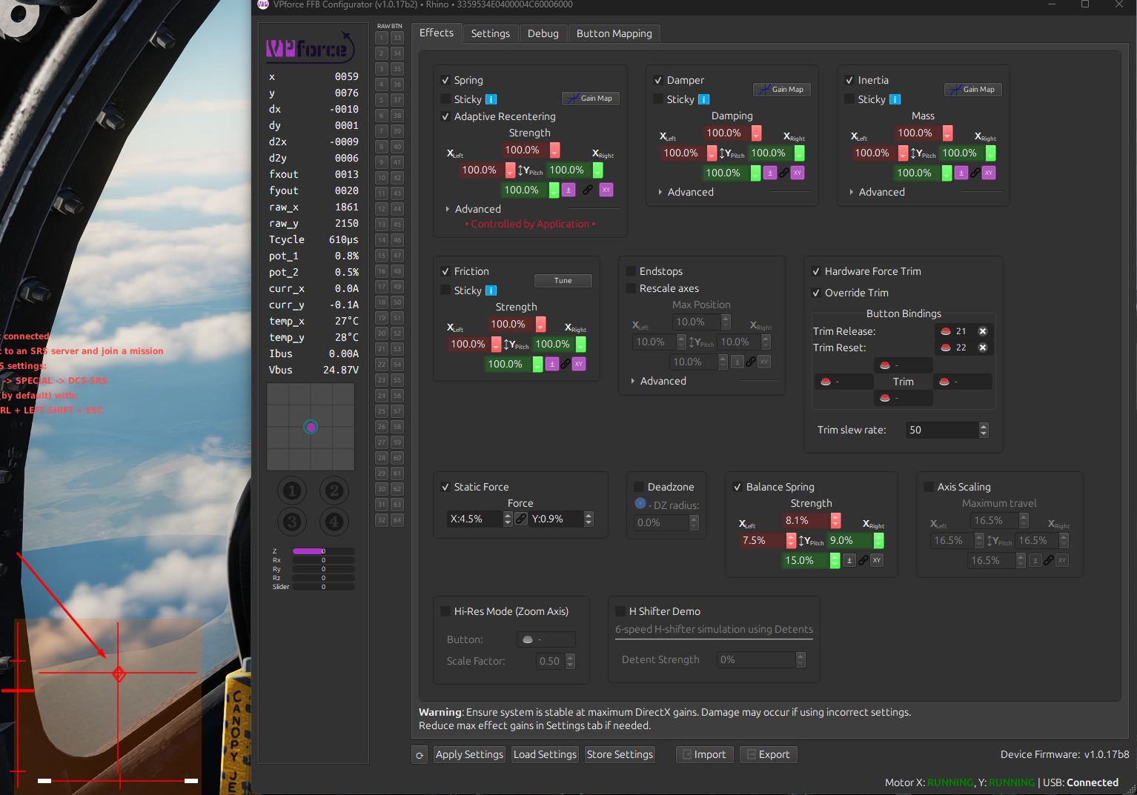The image size is (1137, 795).
Task: Uncheck Adaptive Recentering
Action: coord(445,116)
